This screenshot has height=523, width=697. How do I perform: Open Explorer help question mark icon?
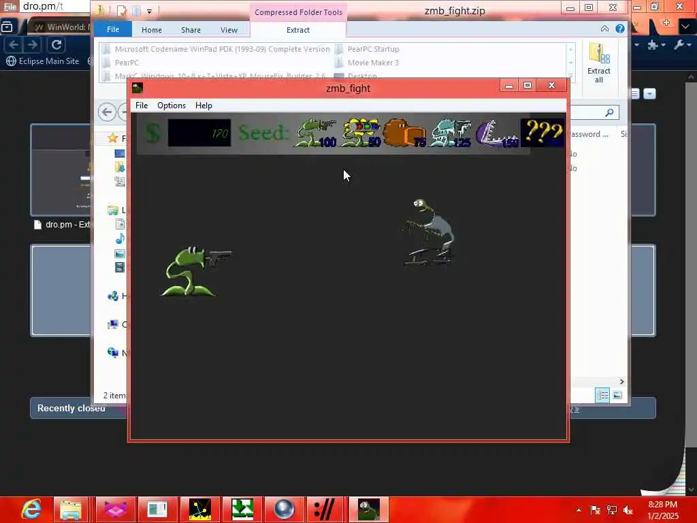click(619, 29)
